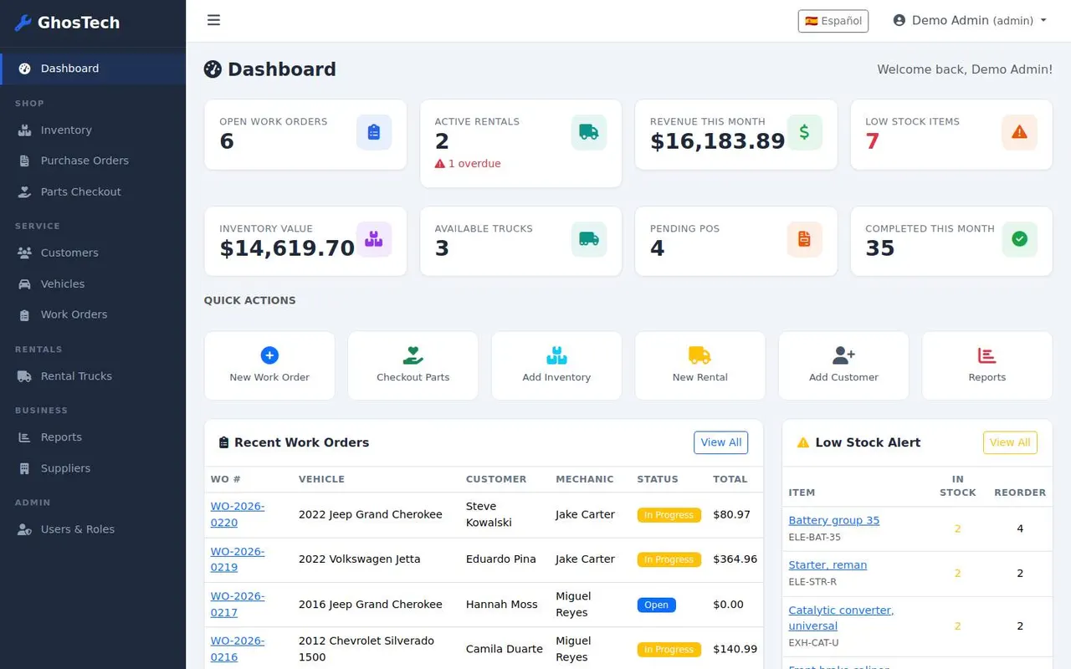
Task: Select Parts Checkout in the sidebar
Action: point(93,192)
